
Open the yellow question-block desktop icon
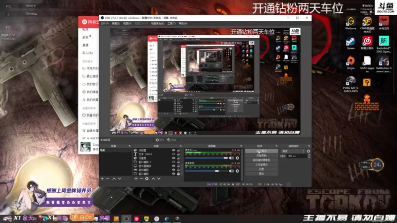tap(367, 82)
